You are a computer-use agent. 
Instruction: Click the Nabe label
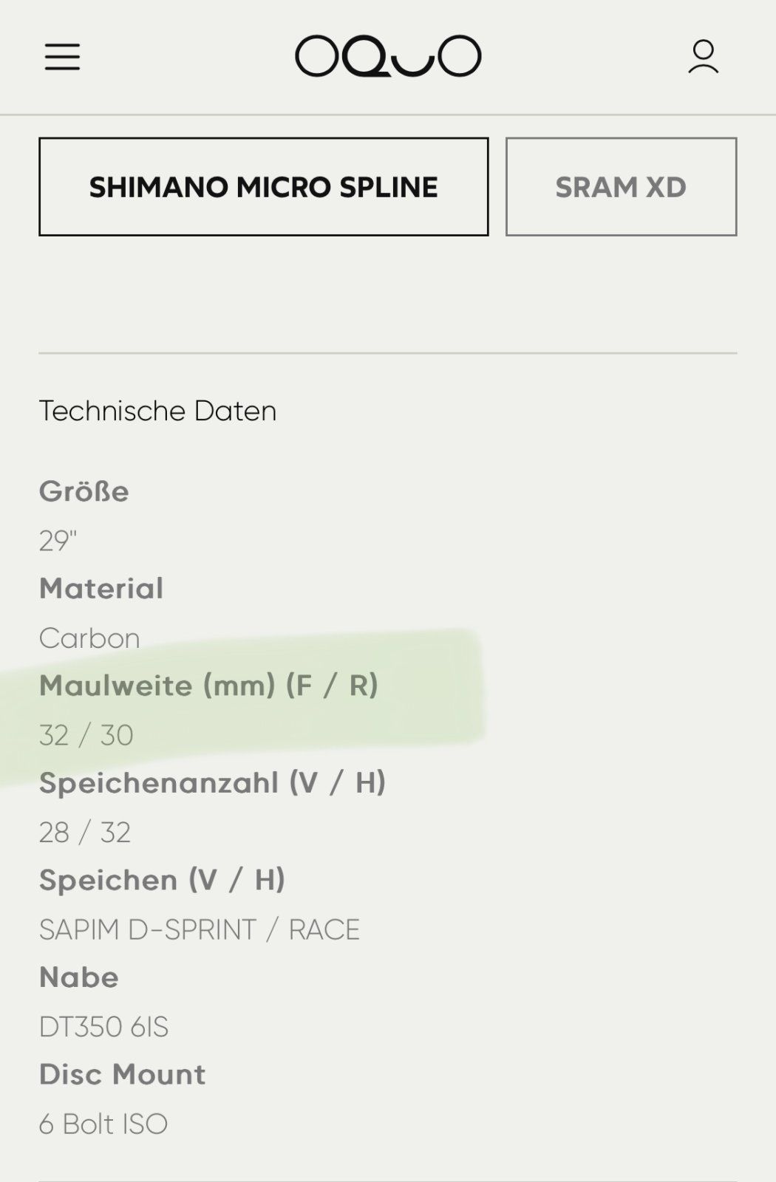click(x=79, y=977)
